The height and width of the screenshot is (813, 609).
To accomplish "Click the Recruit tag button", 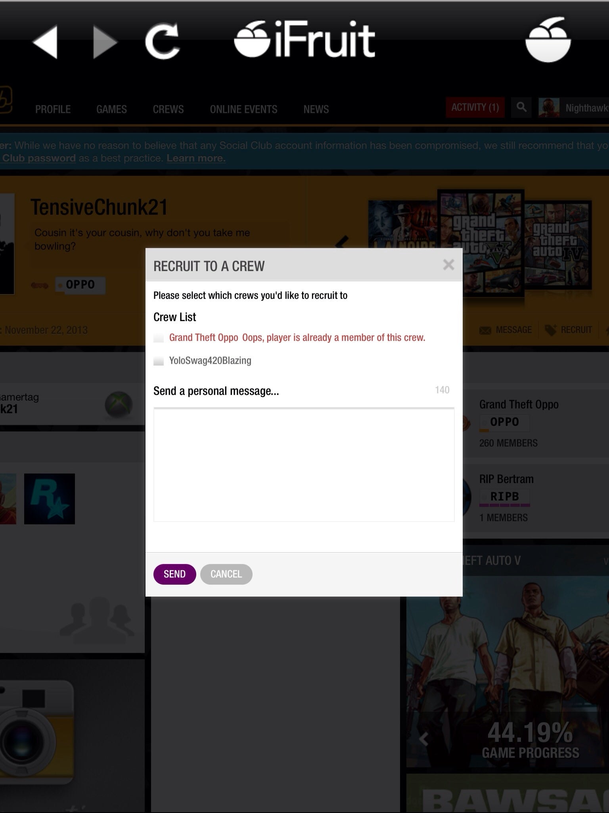I will [x=568, y=330].
